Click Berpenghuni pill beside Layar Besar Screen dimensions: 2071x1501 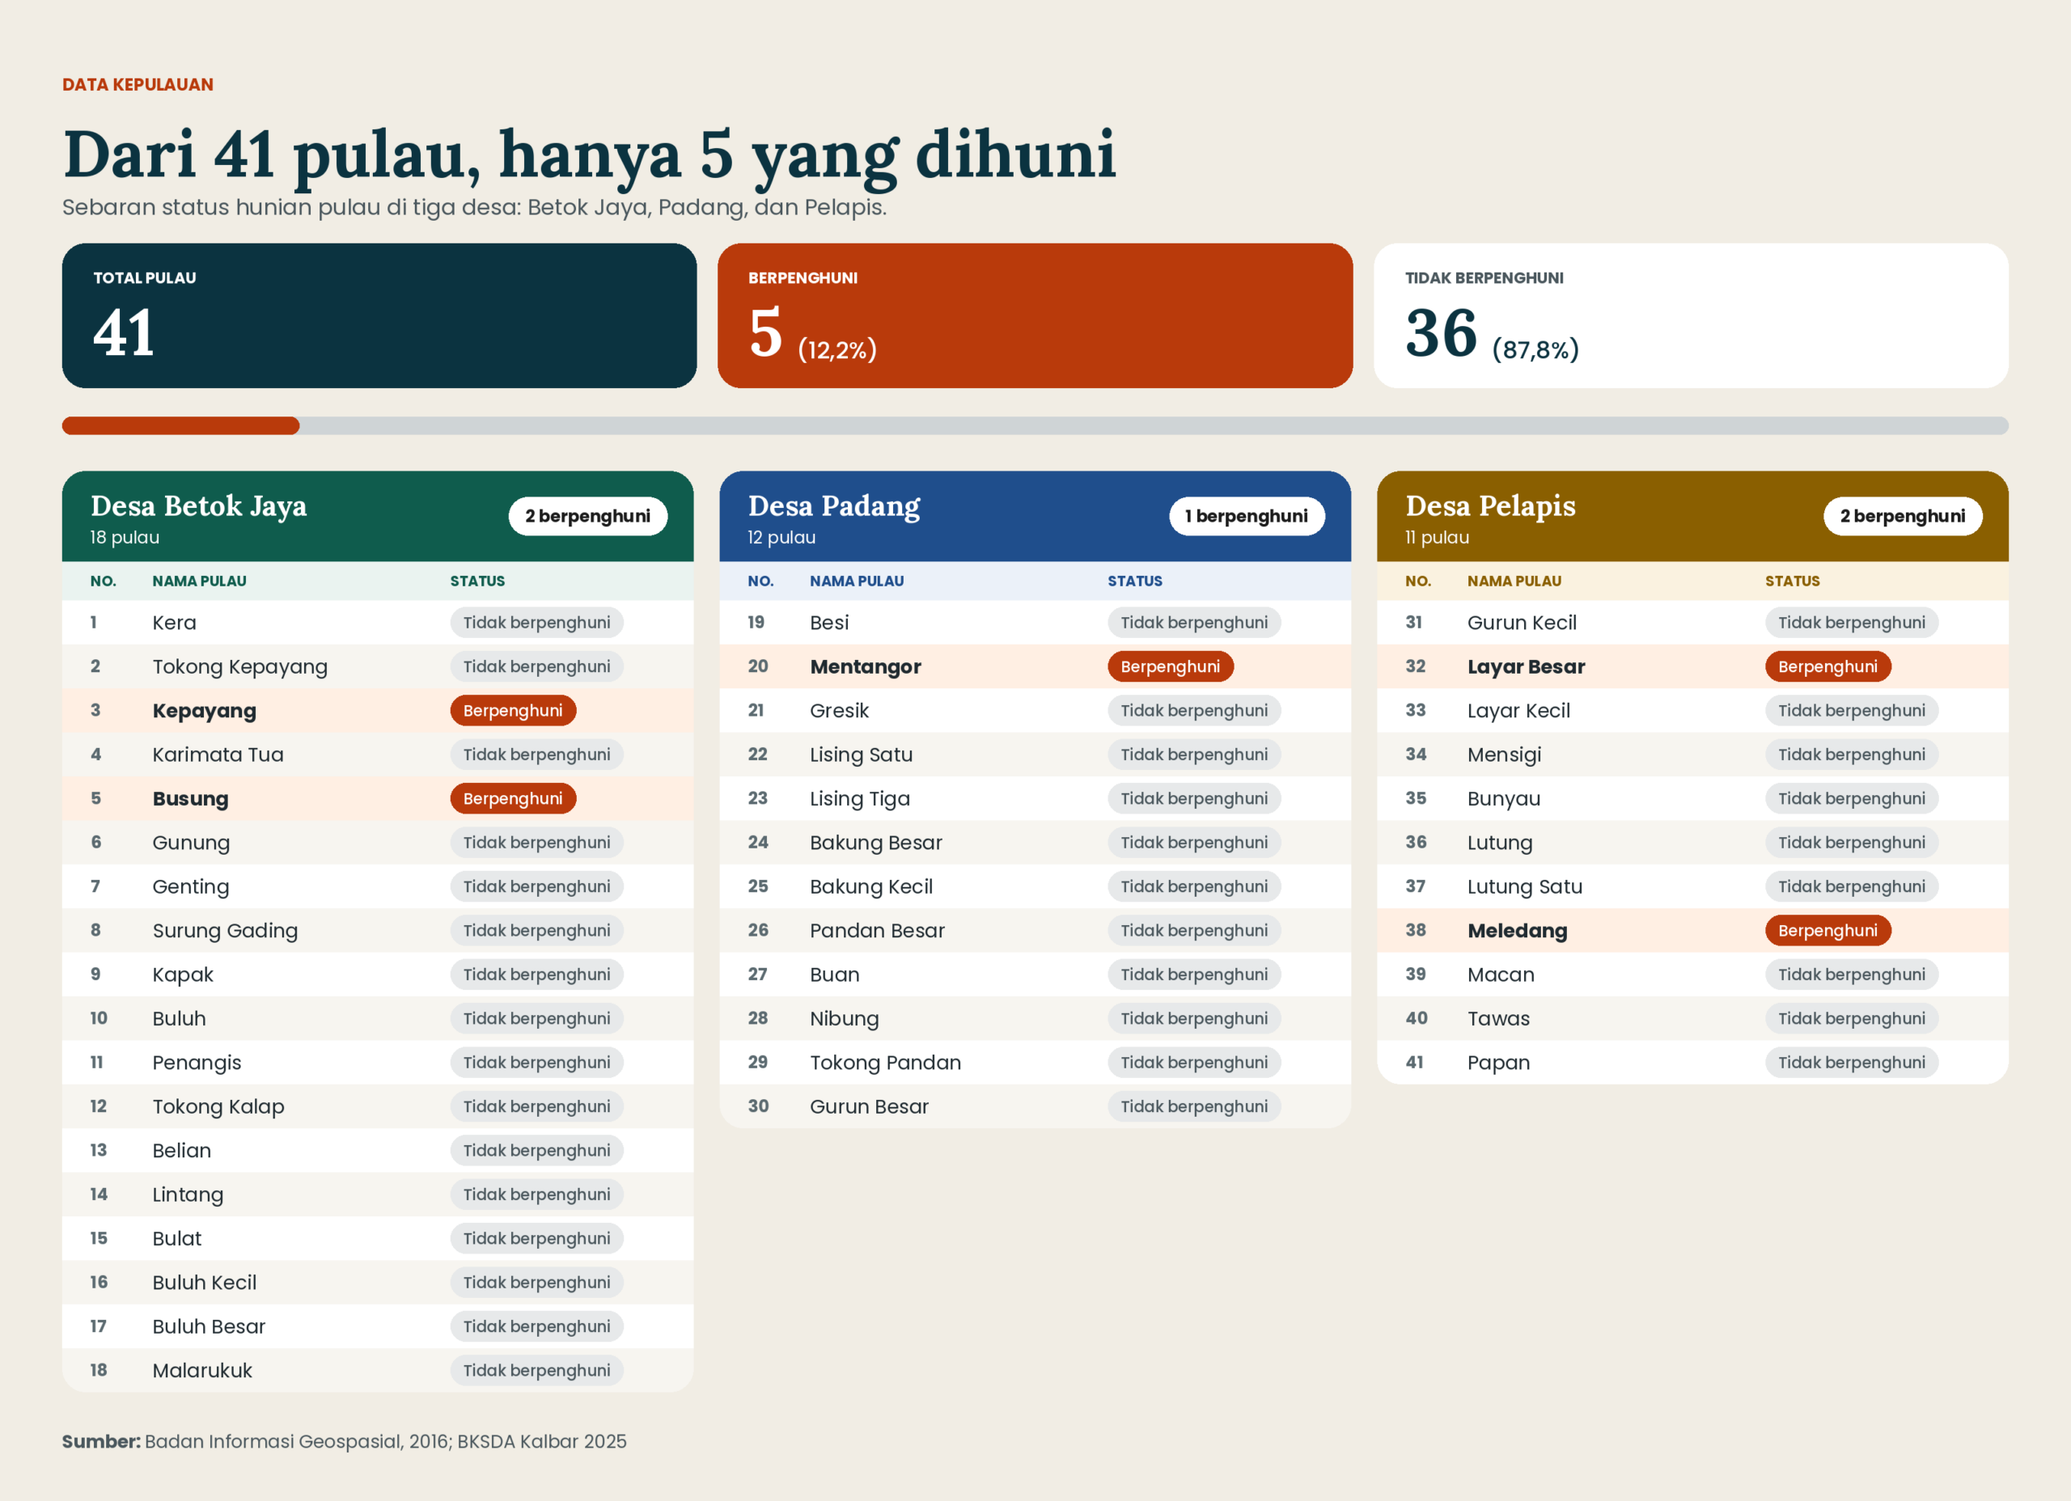click(1828, 666)
